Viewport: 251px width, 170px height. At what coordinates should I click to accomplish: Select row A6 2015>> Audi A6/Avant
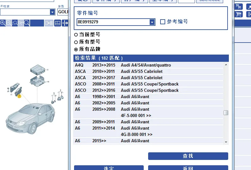point(148,141)
